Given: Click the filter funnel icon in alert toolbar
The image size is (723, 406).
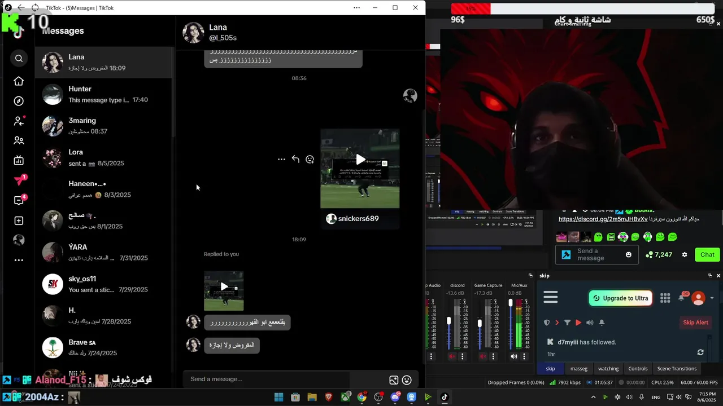Looking at the screenshot, I should click(x=567, y=323).
